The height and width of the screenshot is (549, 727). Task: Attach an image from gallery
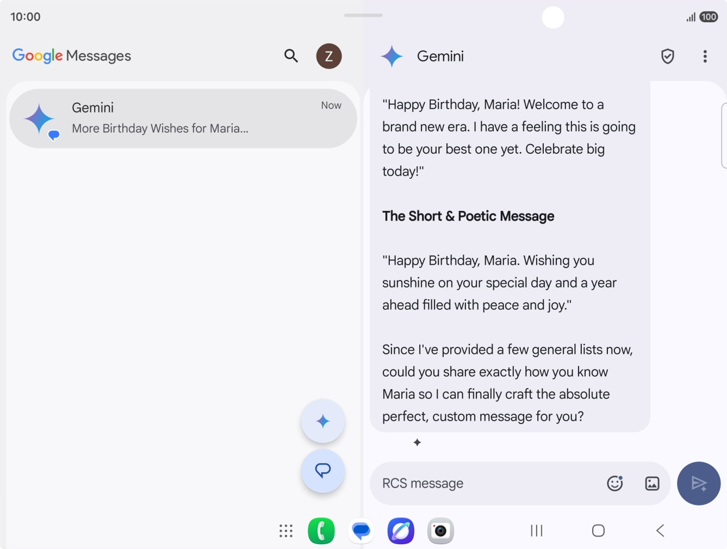[x=652, y=483]
